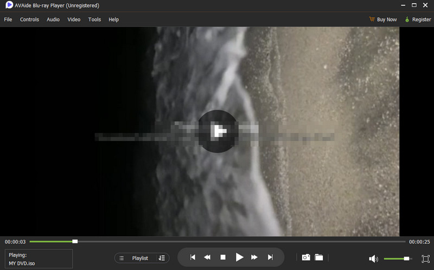Adjust the volume slider handle
The width and height of the screenshot is (434, 270).
click(406, 259)
